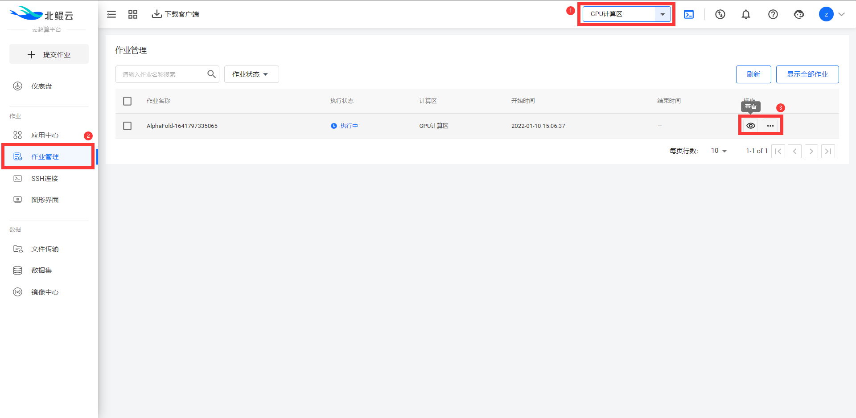
Task: Open more actions ellipsis for AlphaFold job
Action: (770, 126)
